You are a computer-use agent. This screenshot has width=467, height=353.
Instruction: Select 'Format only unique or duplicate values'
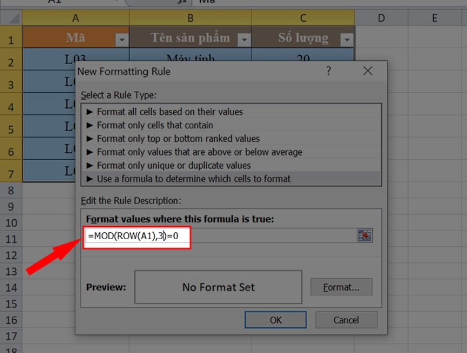173,165
